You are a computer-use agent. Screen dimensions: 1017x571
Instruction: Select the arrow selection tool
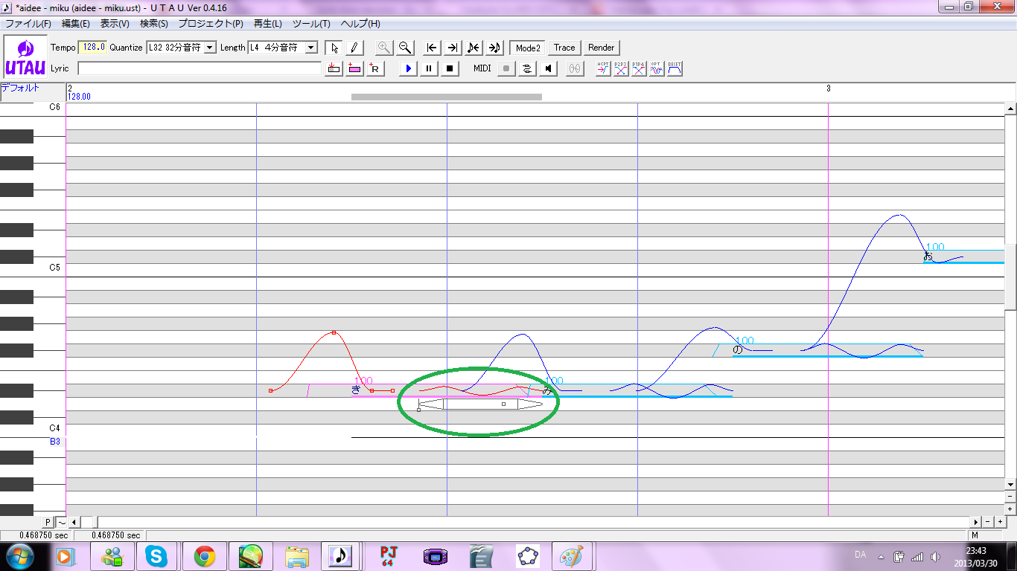click(334, 48)
